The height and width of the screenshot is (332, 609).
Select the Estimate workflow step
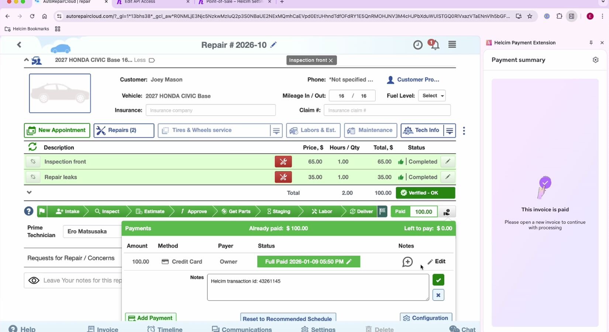pos(150,211)
